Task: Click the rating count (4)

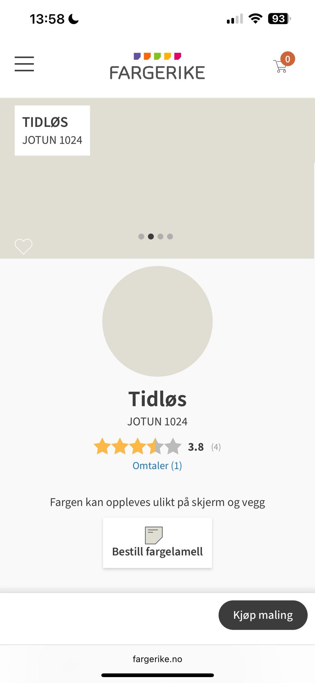Action: [x=216, y=447]
